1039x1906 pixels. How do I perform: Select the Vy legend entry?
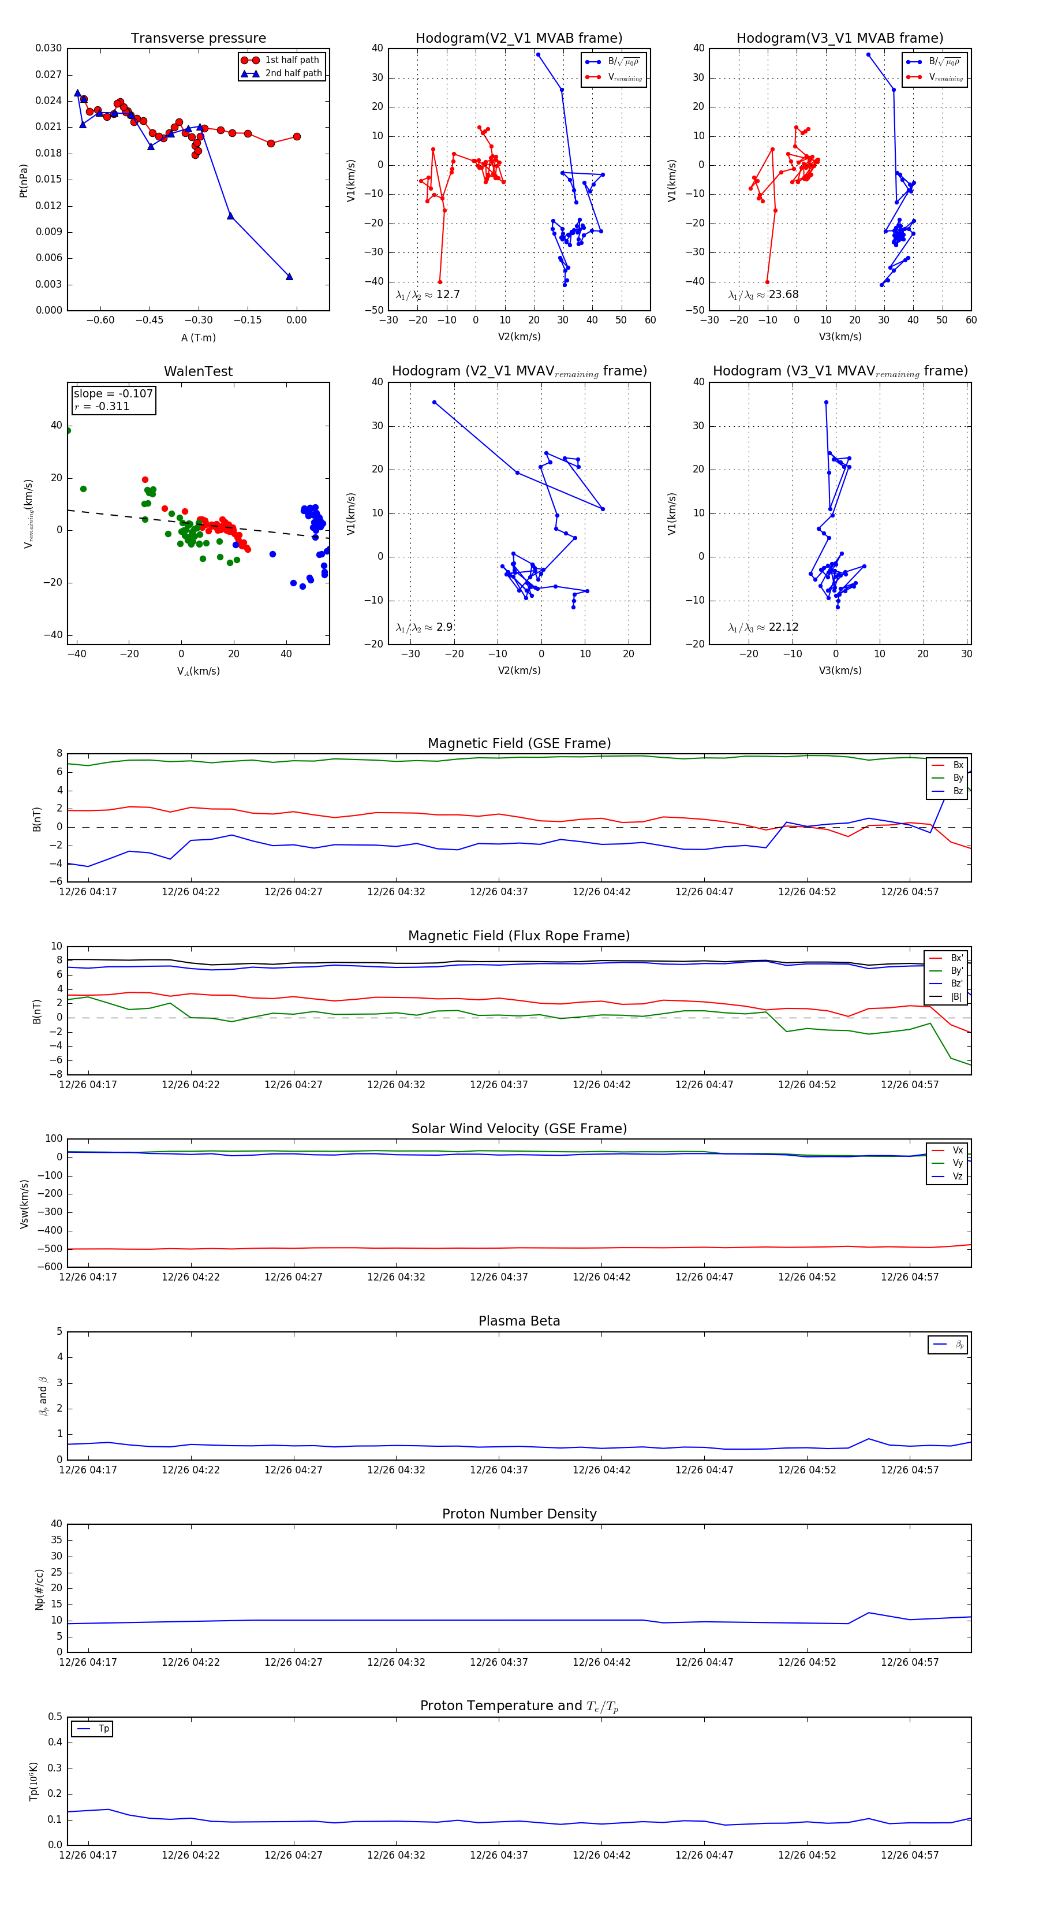point(948,1163)
